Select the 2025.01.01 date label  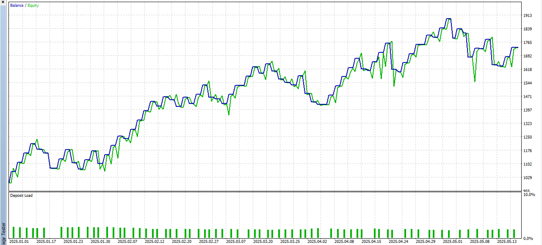point(19,242)
